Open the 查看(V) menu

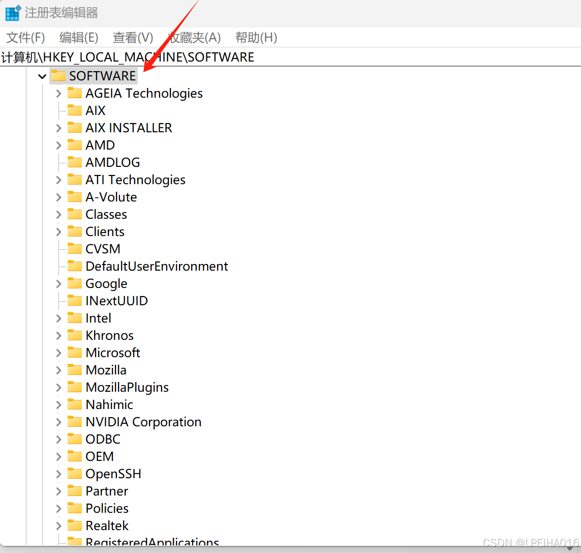[133, 38]
